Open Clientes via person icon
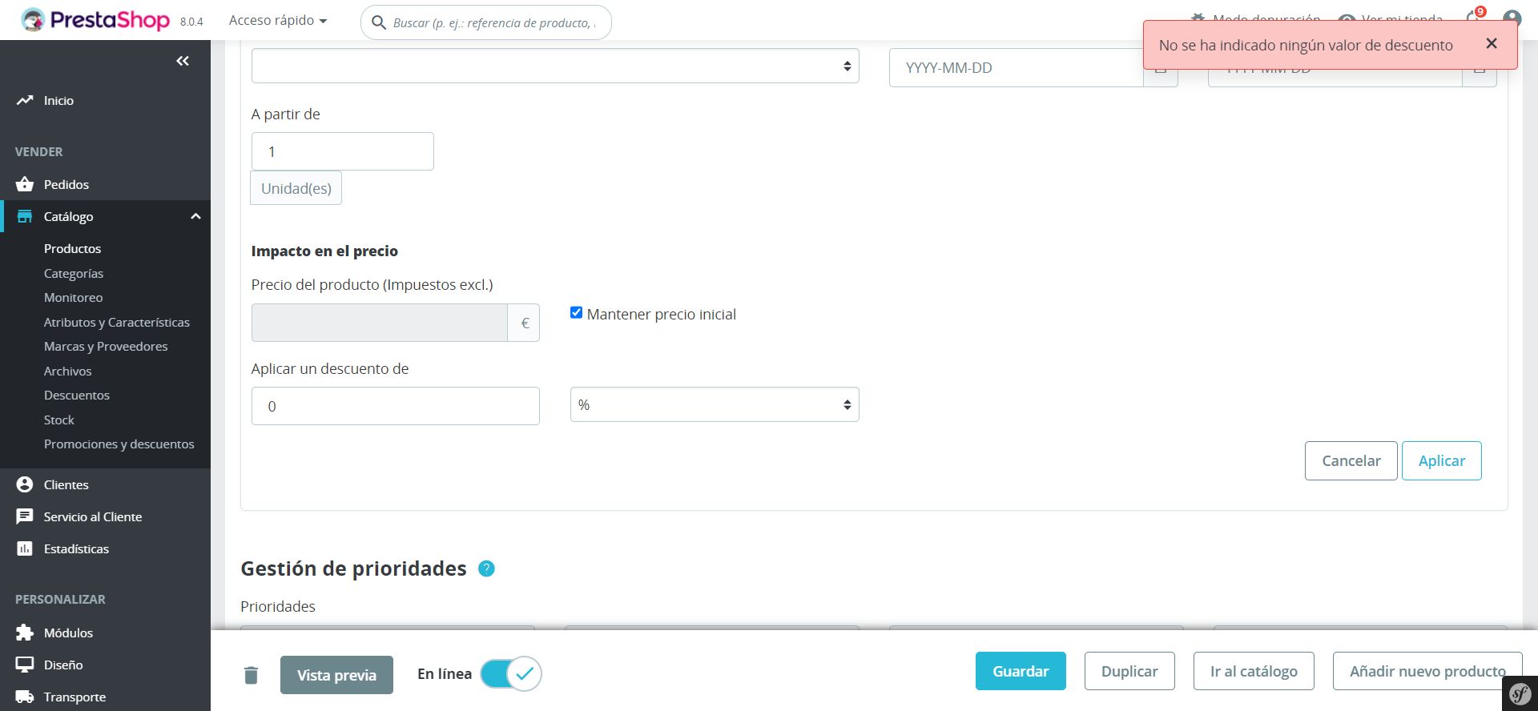Viewport: 1538px width, 711px height. 25,484
